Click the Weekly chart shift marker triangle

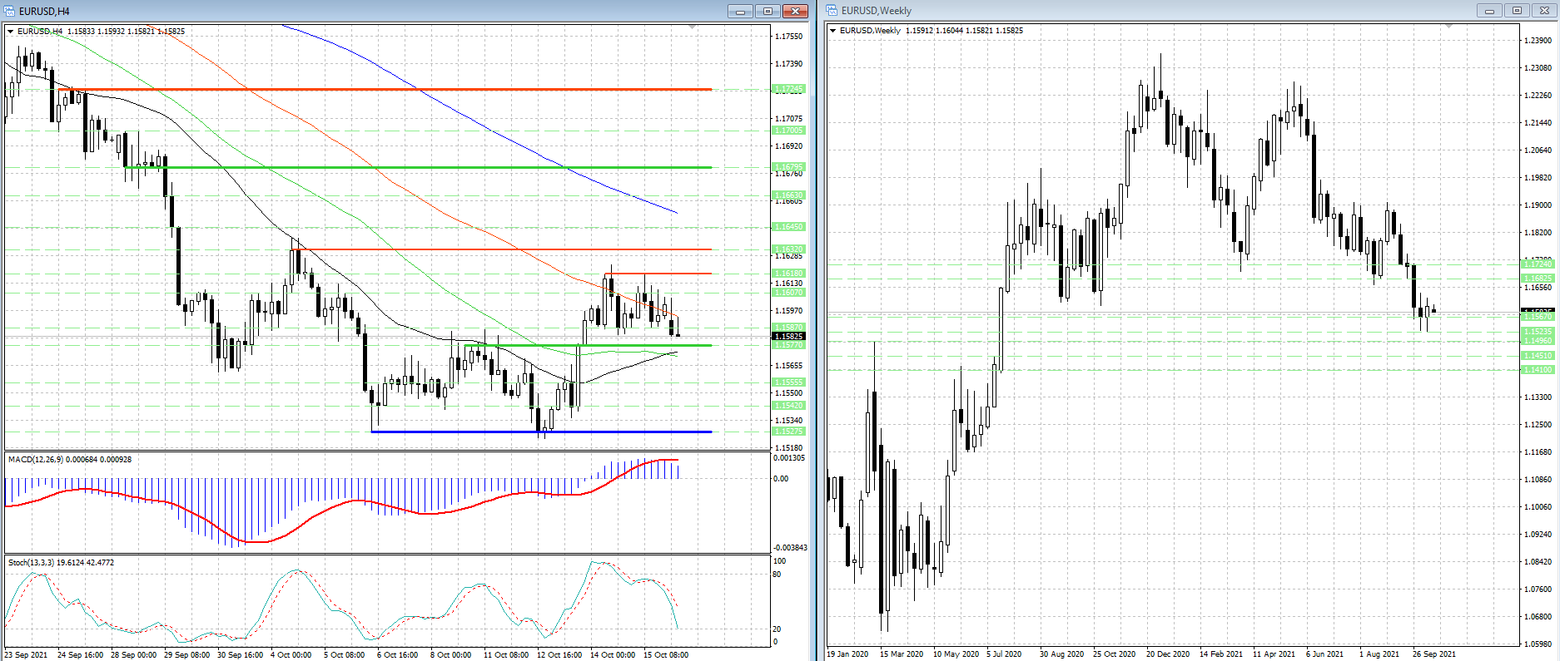click(x=1448, y=27)
